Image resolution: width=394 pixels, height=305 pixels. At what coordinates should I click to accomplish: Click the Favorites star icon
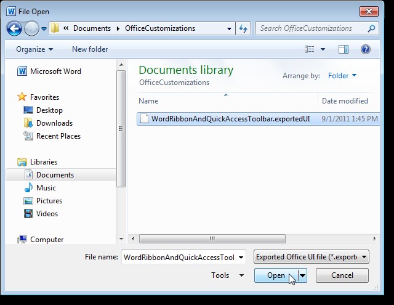click(22, 97)
